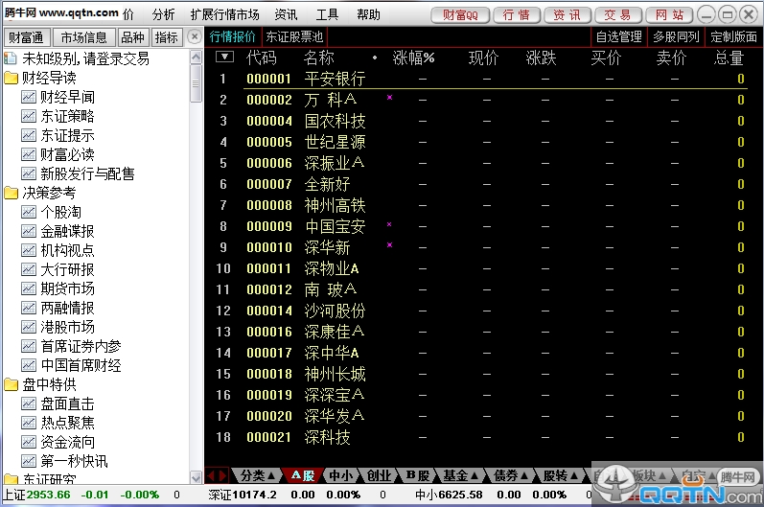Screen dimensions: 764x507
Task: Click the chart icon beside 新股发行与配售
Action: coord(28,173)
